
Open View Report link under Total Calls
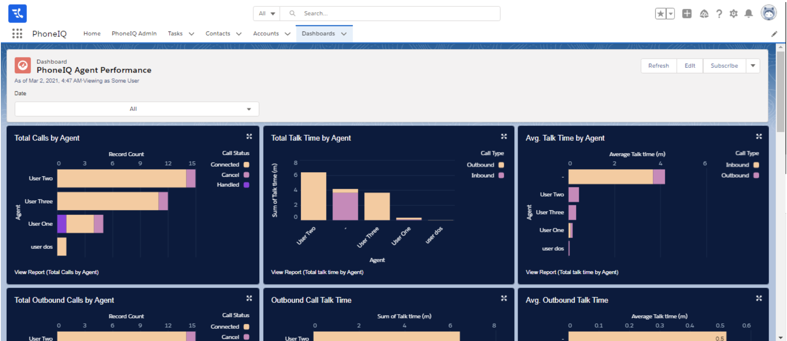[x=57, y=272]
